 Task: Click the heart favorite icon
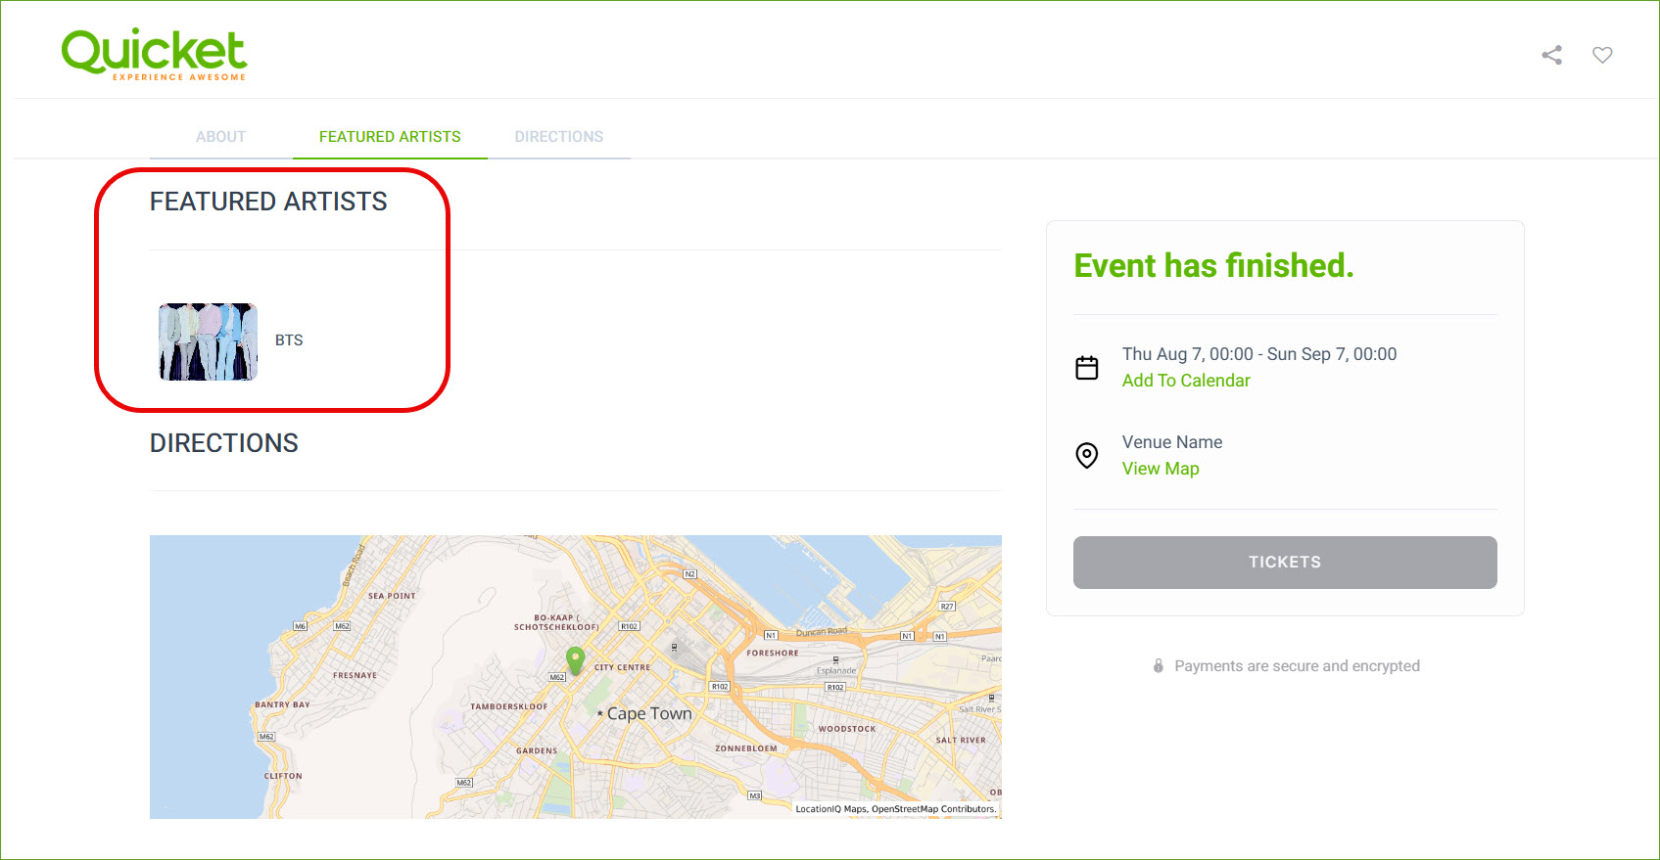tap(1602, 55)
